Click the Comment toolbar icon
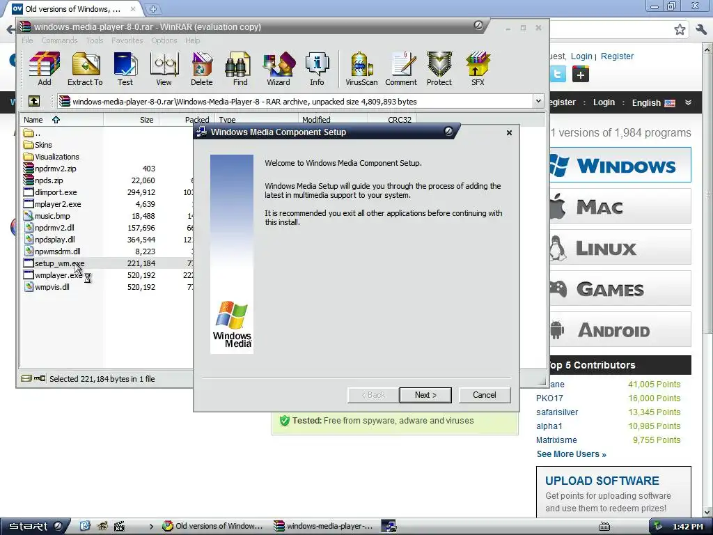This screenshot has height=535, width=713. [x=401, y=69]
